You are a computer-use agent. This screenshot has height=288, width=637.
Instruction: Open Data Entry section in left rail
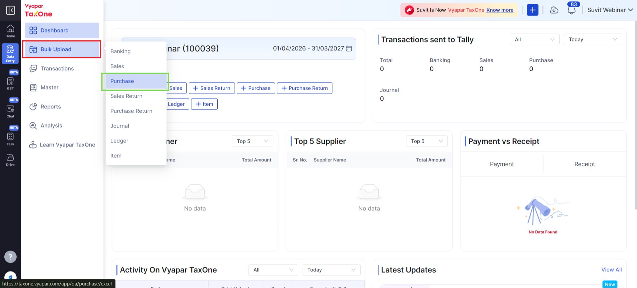tap(10, 54)
